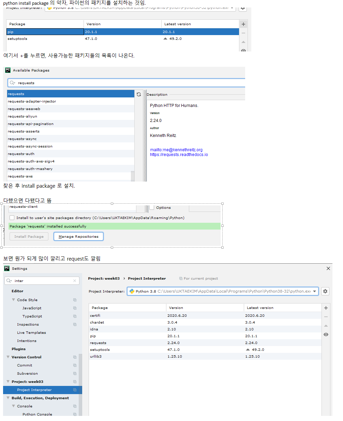Click the settings search field containing 'inter'
Viewport: 343px width, 421px height.
pyautogui.click(x=42, y=281)
